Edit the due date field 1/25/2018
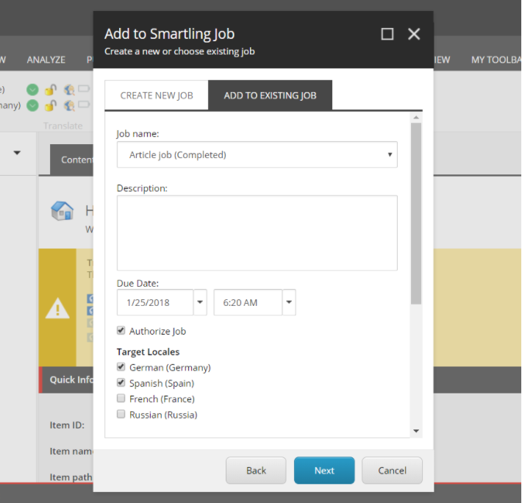Image resolution: width=522 pixels, height=503 pixels. click(155, 302)
